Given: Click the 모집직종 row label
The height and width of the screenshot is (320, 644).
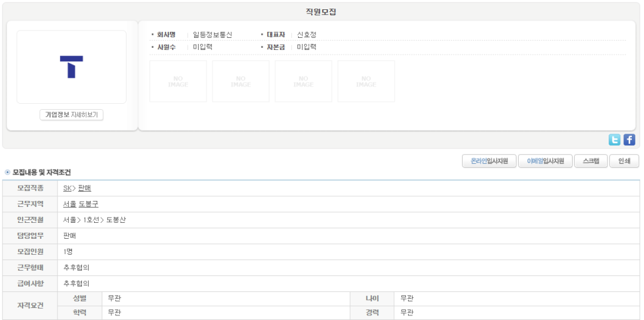Looking at the screenshot, I should 30,188.
